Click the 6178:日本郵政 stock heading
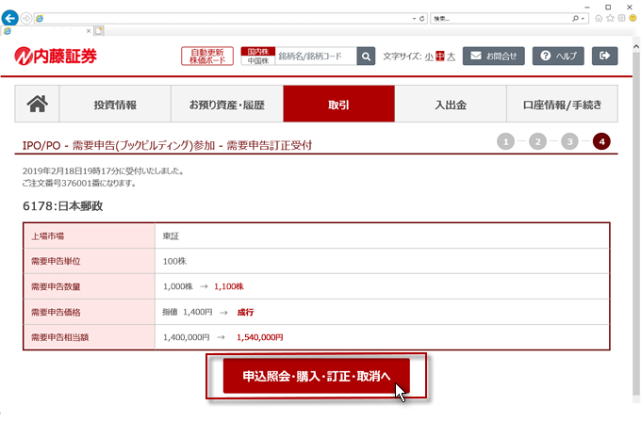641x422 pixels. [x=62, y=206]
